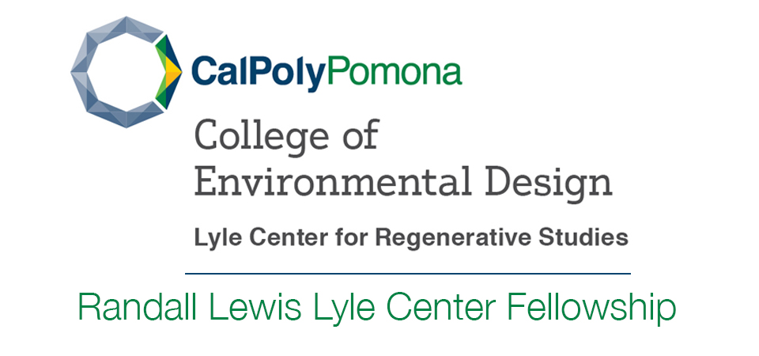The height and width of the screenshot is (356, 759).
Task: Click the white center of the octagon
Action: 122,72
